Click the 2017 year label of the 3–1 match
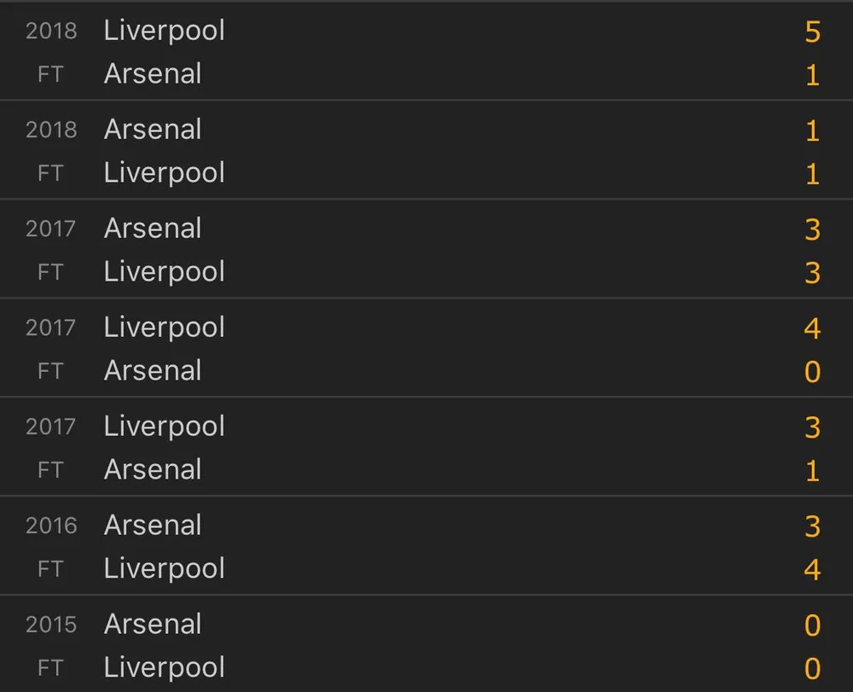The height and width of the screenshot is (692, 853). pos(51,427)
